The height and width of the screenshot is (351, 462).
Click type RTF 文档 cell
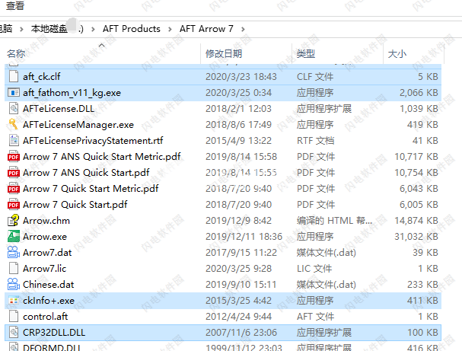pyautogui.click(x=315, y=141)
